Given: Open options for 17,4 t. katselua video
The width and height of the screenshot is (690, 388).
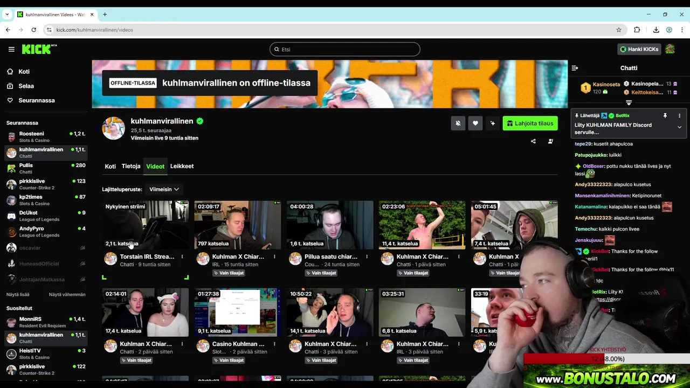Looking at the screenshot, I should pos(182,344).
